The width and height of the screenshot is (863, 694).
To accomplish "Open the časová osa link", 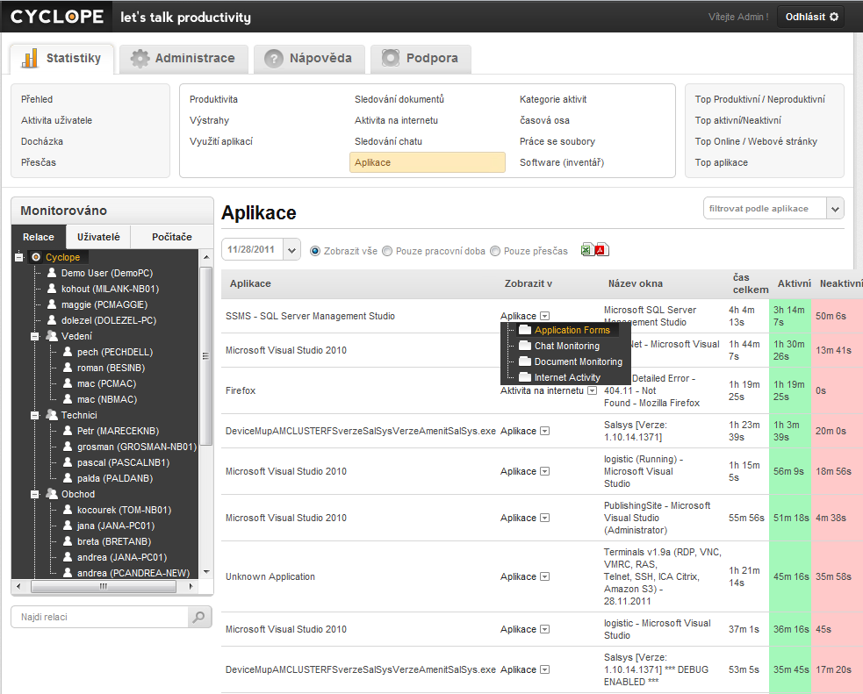I will [544, 120].
